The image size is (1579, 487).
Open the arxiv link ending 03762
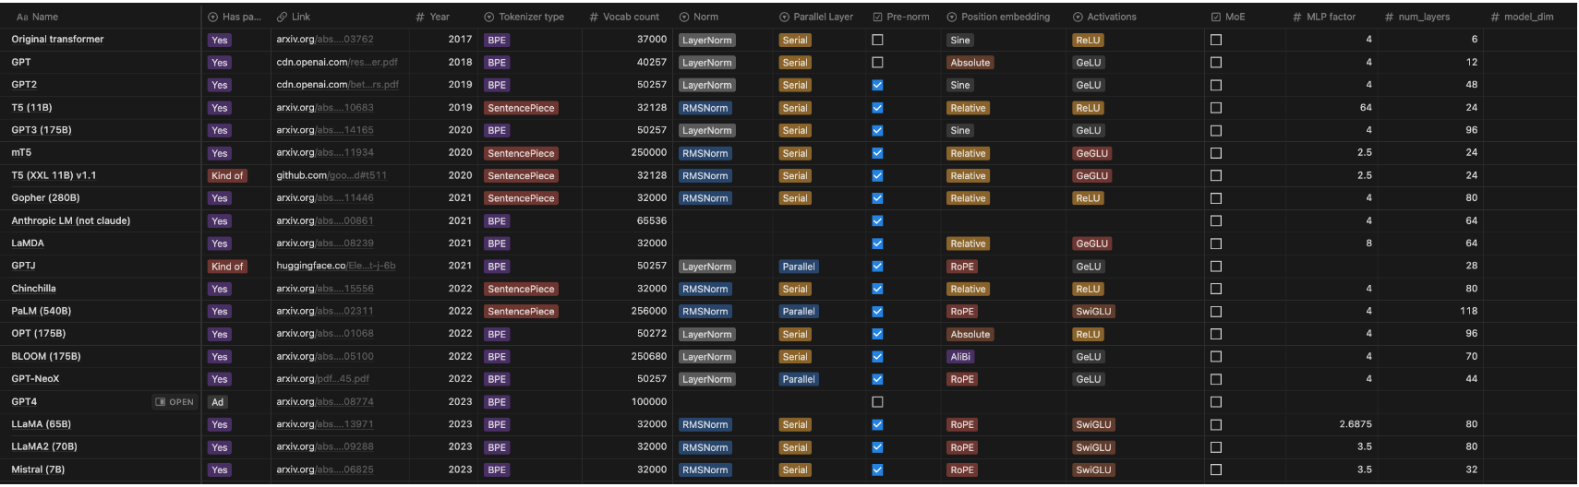point(325,40)
